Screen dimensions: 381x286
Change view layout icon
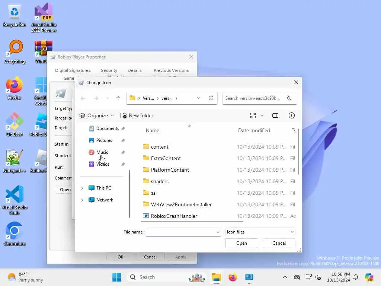coord(253,115)
